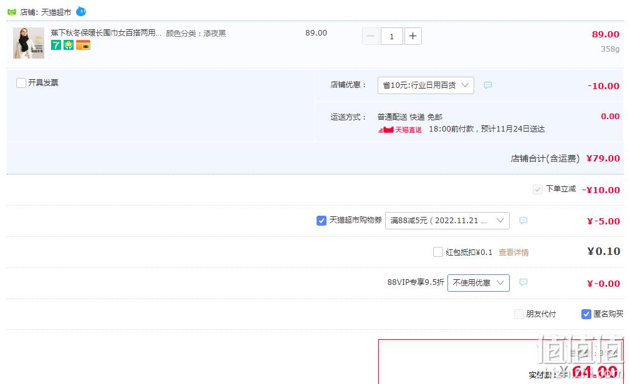Click the orange credit card badge icon

[x=83, y=45]
